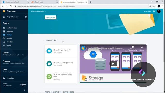
Task: Open Extensions in the sidebar
Action: click(11, 78)
